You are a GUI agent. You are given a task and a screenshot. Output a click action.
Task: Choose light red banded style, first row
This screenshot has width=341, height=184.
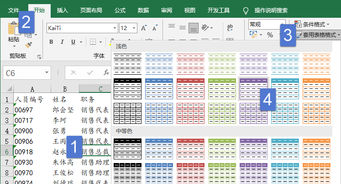coord(190,64)
